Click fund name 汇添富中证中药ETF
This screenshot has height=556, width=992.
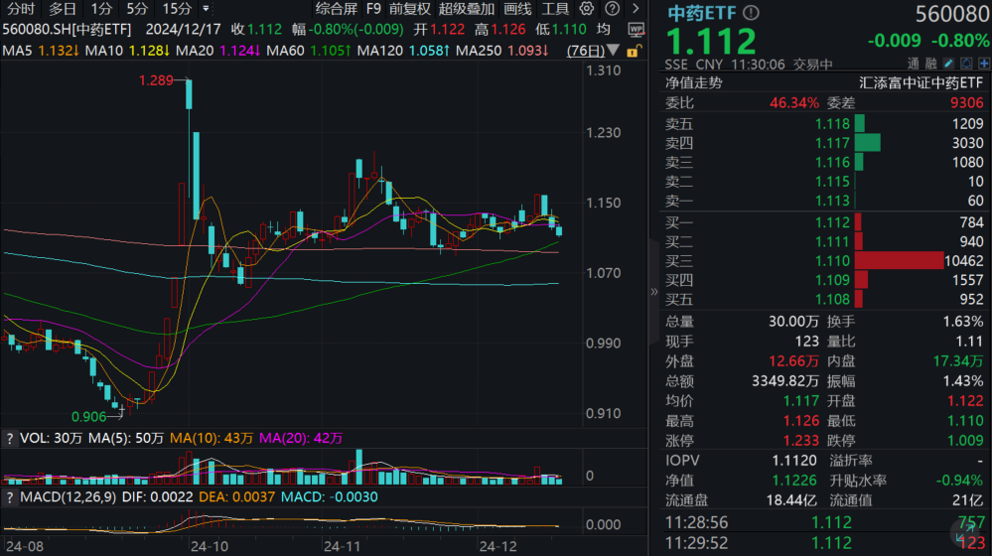click(x=921, y=82)
